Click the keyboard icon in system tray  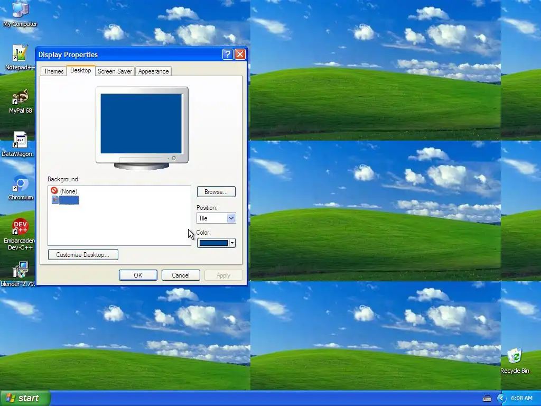tap(487, 399)
